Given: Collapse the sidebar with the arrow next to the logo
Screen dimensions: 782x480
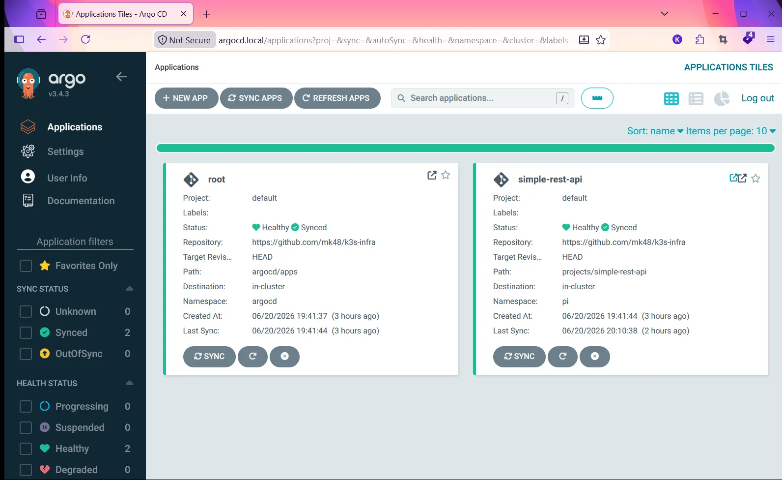Looking at the screenshot, I should click(121, 76).
